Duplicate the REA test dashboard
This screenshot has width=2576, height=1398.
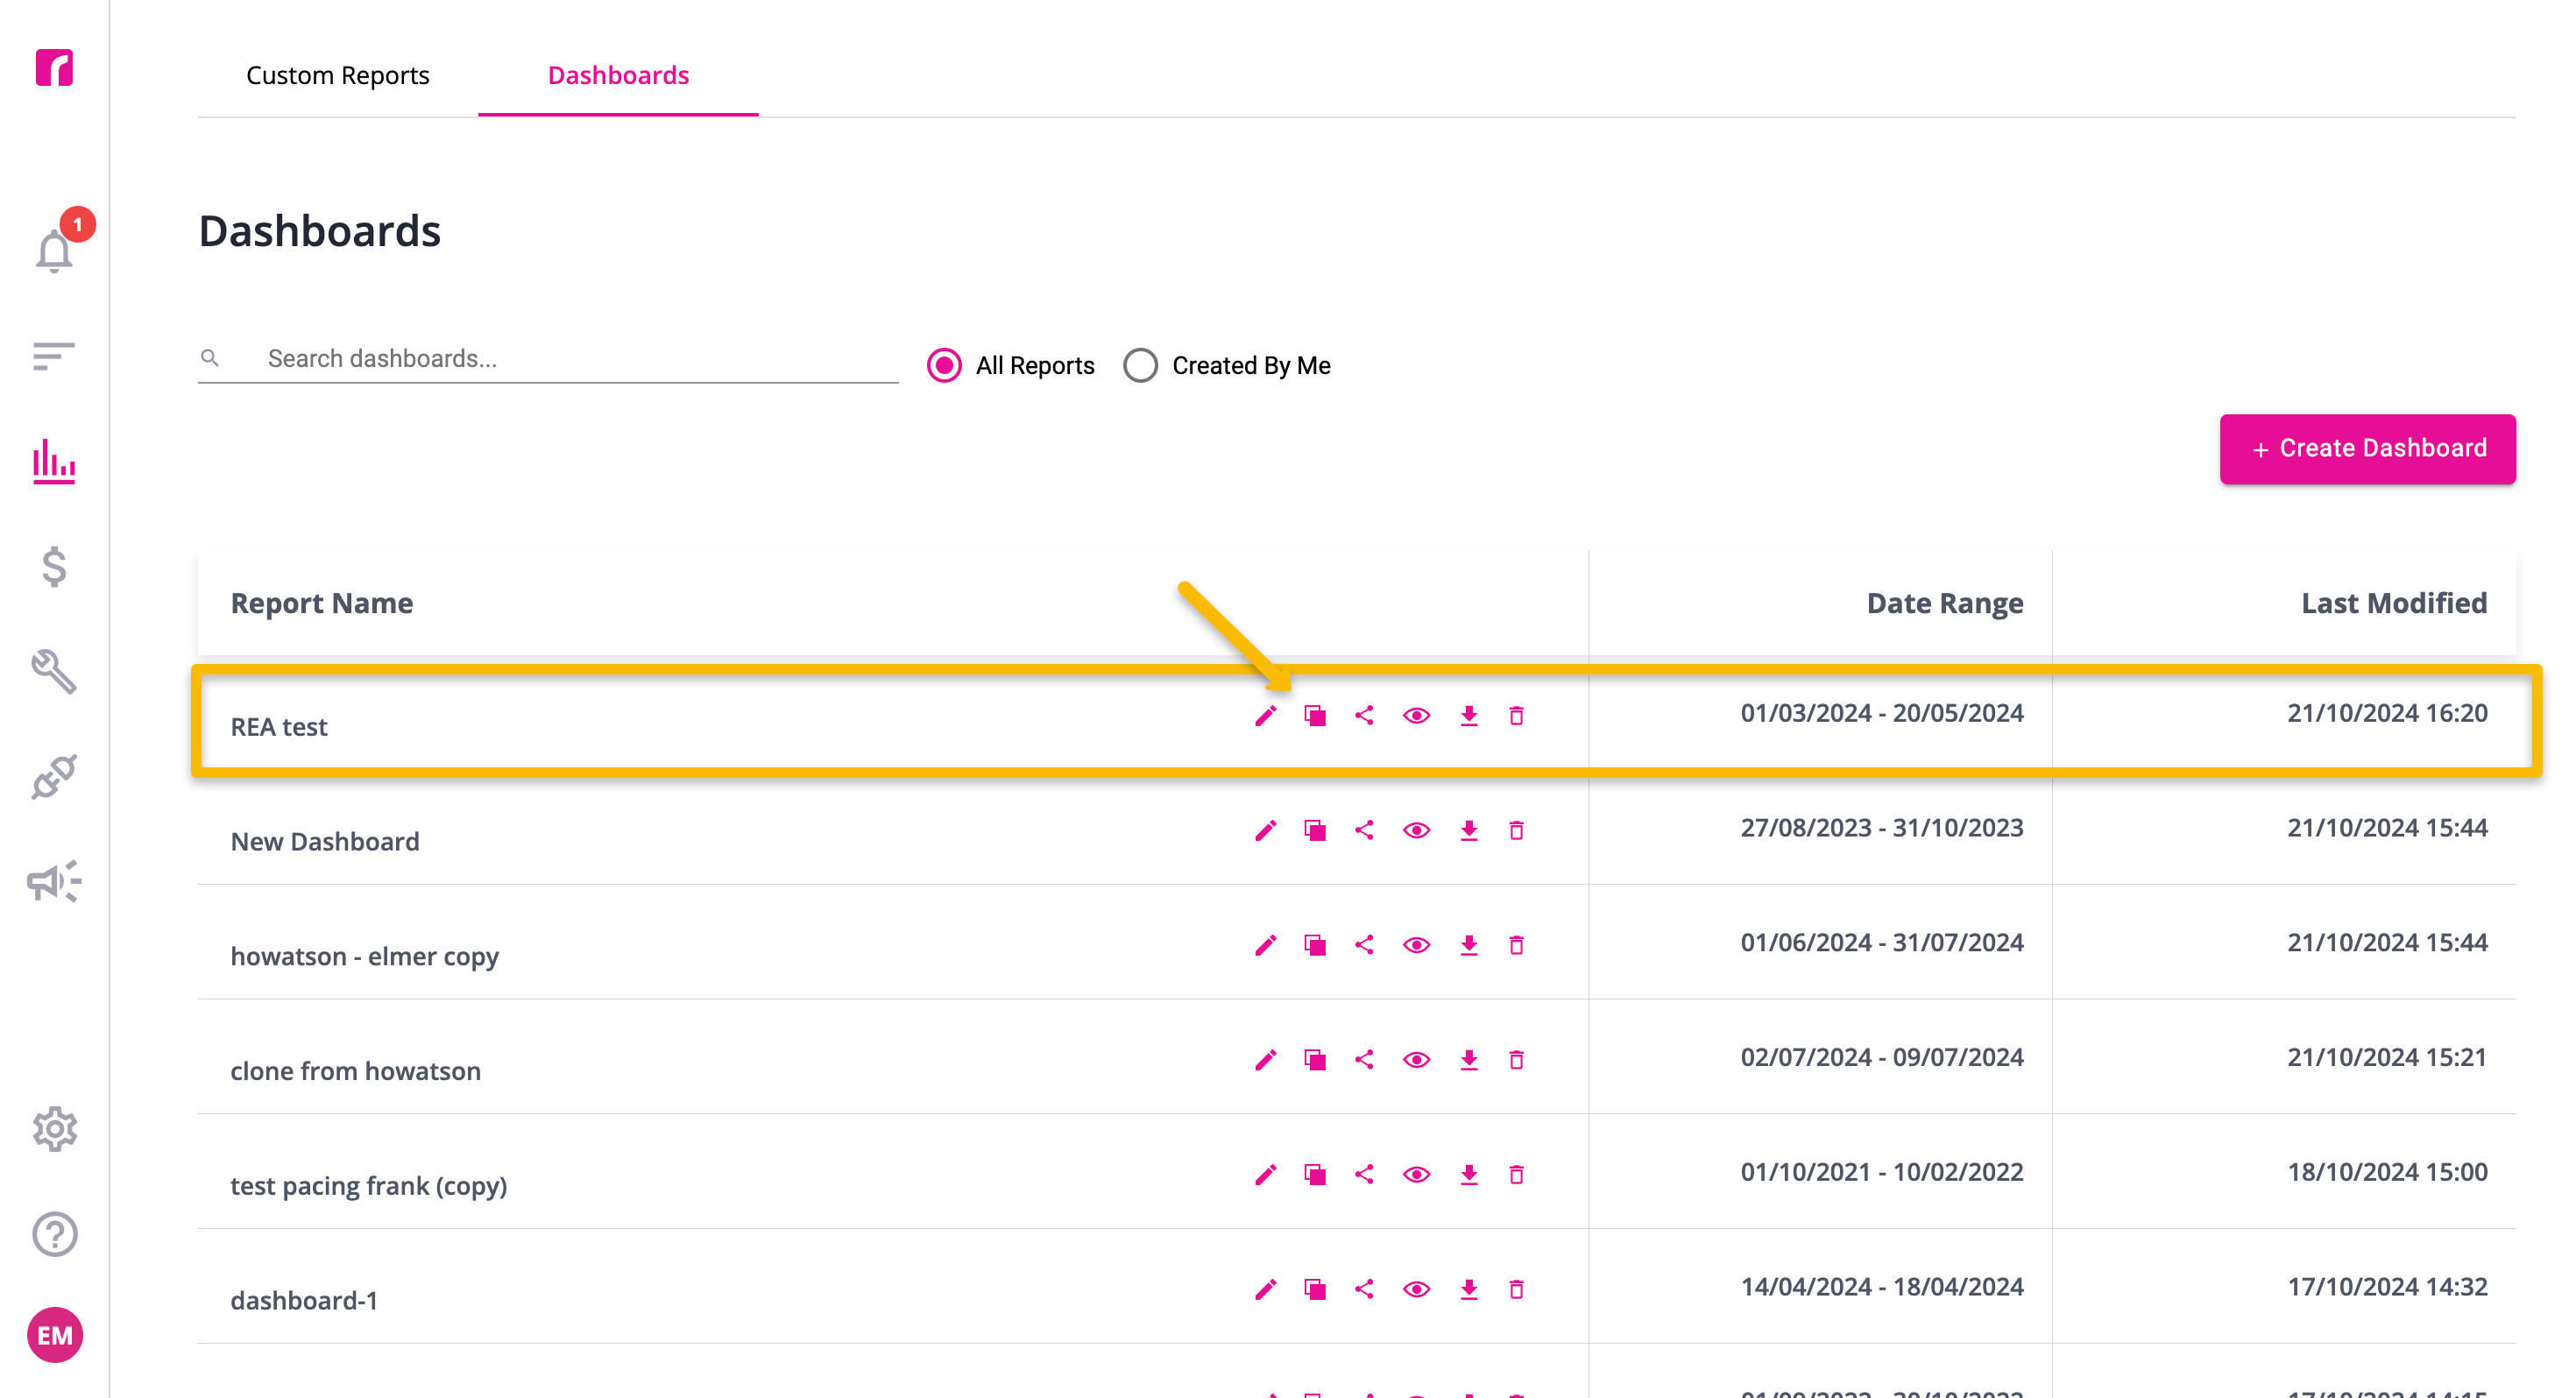click(x=1315, y=715)
